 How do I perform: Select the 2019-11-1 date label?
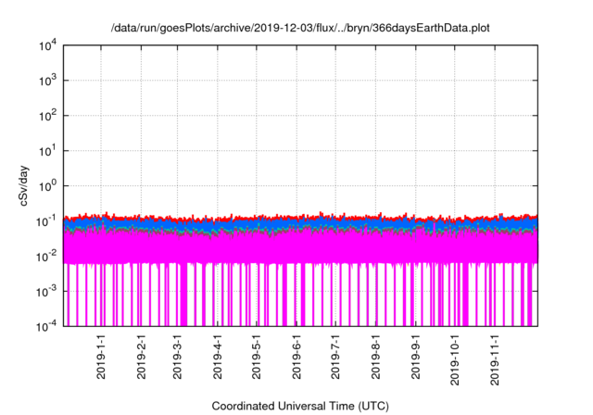[x=494, y=358]
